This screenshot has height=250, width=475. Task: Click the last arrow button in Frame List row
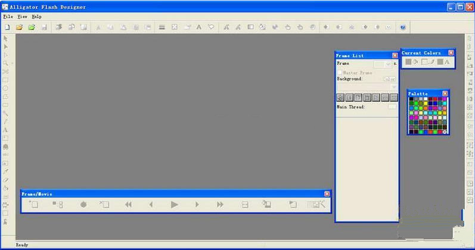[393, 98]
